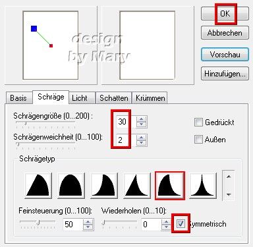Click the Schrägengröße slider handle
This screenshot has width=253, height=247.
point(26,124)
